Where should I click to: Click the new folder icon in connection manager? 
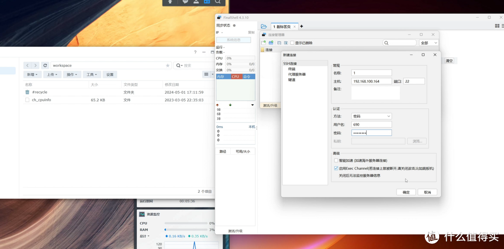[271, 43]
